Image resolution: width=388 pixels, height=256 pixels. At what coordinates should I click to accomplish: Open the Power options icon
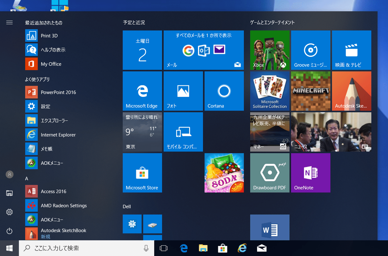point(9,231)
